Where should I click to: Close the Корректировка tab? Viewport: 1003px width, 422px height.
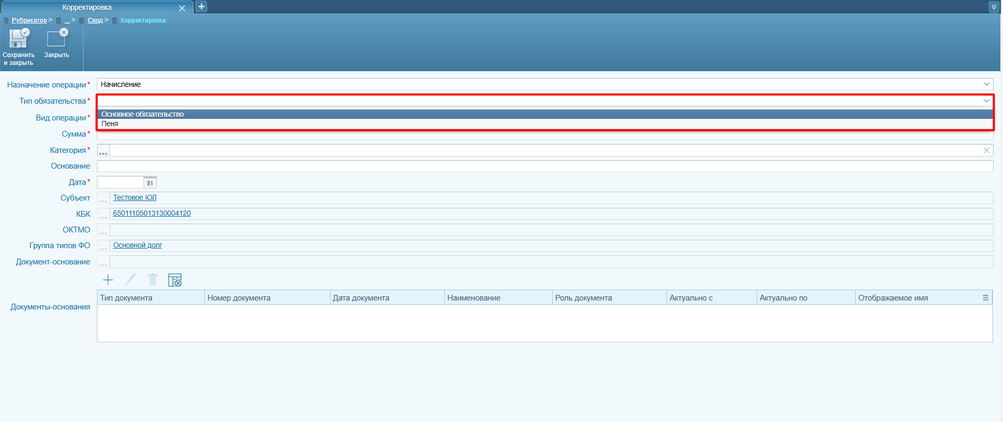[x=182, y=8]
